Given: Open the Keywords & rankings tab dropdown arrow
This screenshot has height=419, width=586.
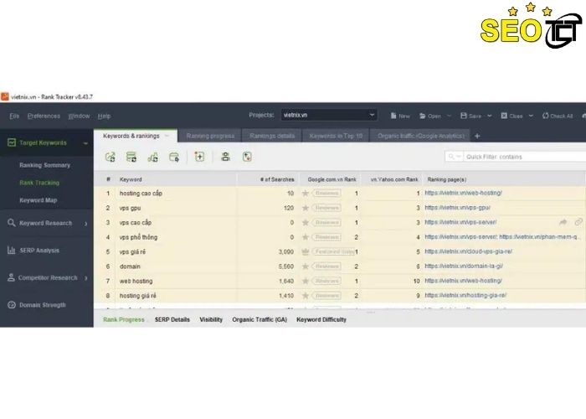Looking at the screenshot, I should point(167,136).
